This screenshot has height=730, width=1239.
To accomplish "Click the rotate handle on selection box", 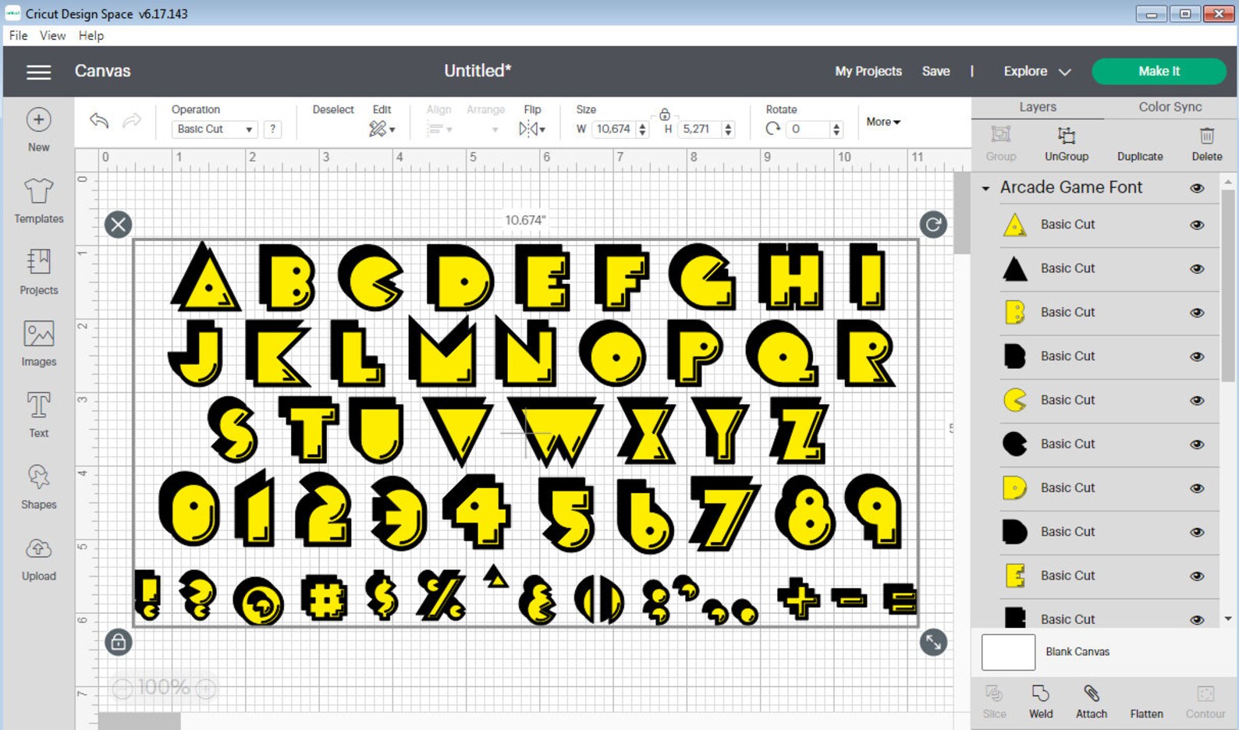I will point(933,225).
